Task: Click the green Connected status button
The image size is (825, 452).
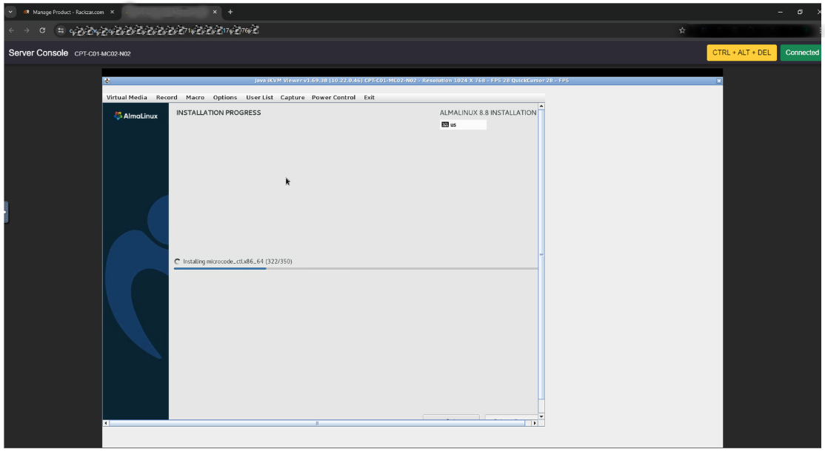Action: tap(801, 53)
